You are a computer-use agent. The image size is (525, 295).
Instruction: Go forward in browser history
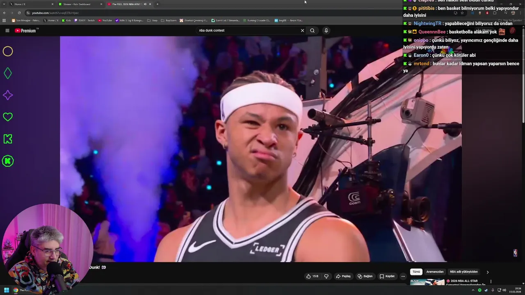point(11,13)
